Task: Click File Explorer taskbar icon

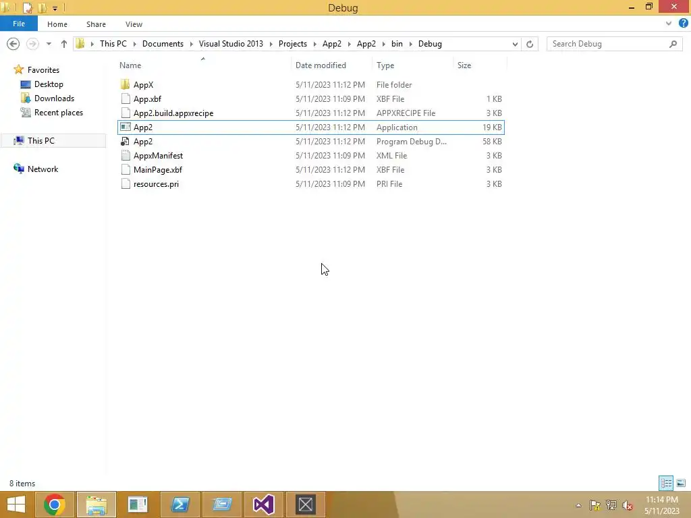Action: pos(96,505)
